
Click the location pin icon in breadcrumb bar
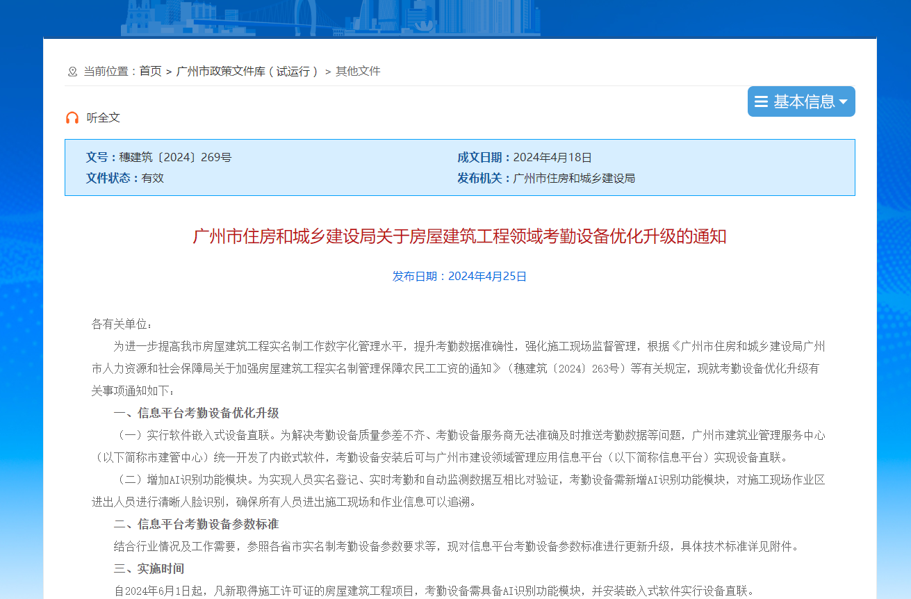[x=71, y=71]
